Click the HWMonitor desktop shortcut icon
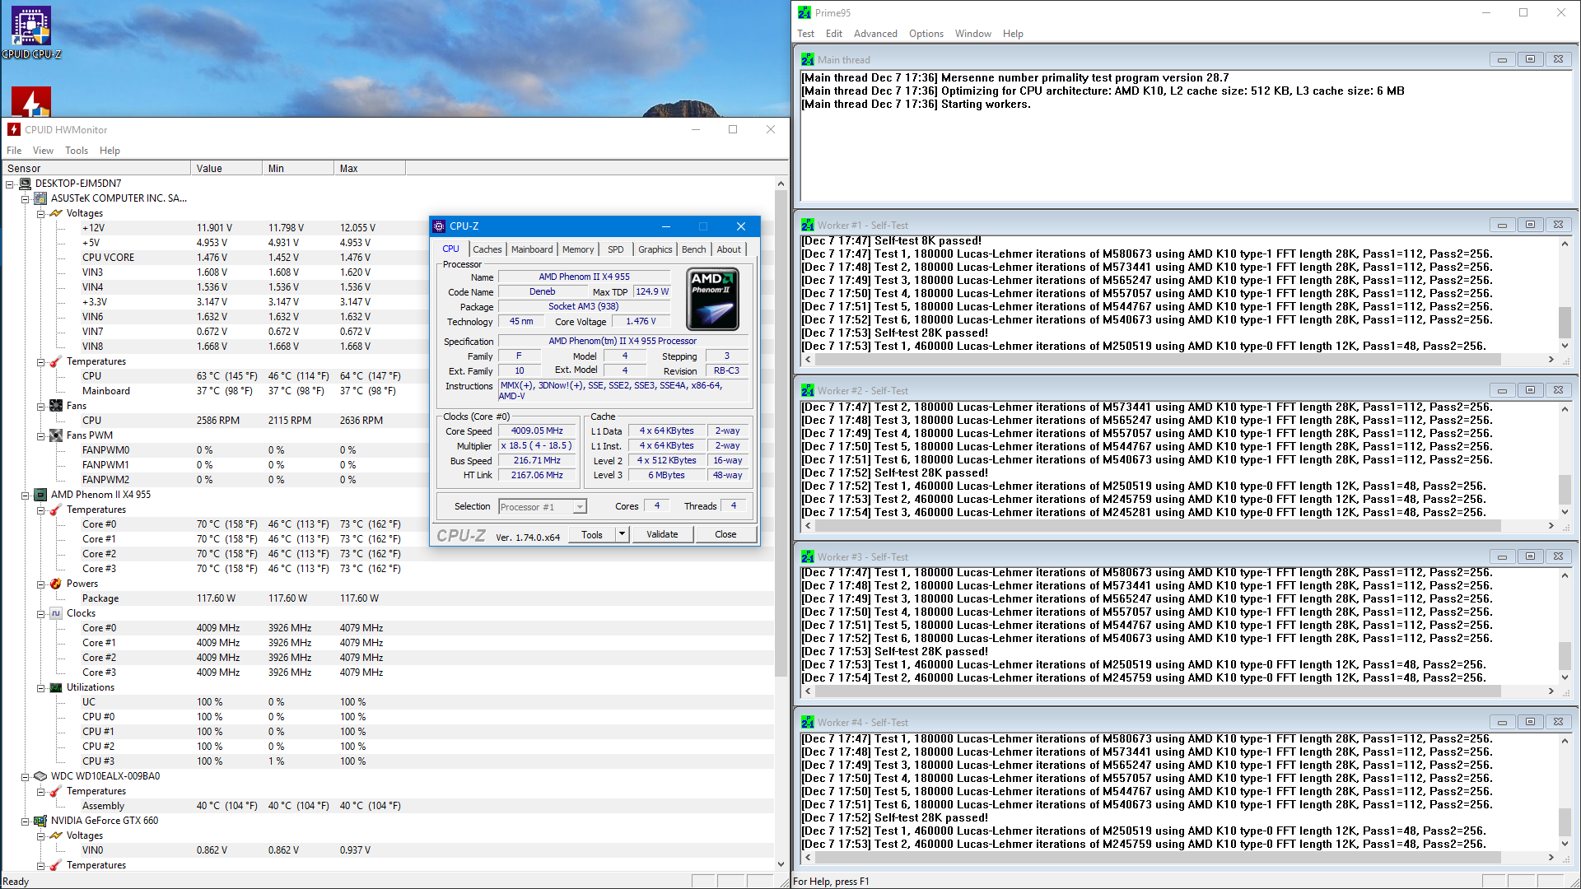 point(31,102)
